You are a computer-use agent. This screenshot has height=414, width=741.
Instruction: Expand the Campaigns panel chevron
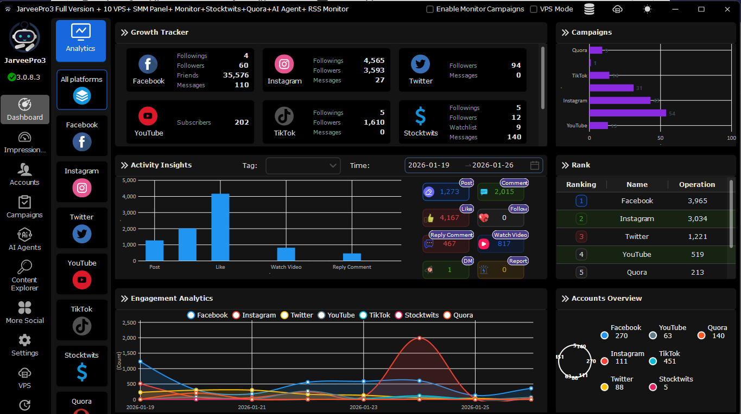point(565,33)
